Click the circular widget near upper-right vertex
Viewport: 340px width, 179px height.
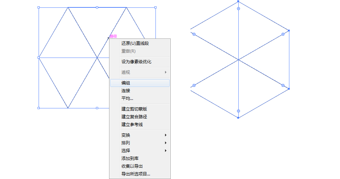[283, 34]
